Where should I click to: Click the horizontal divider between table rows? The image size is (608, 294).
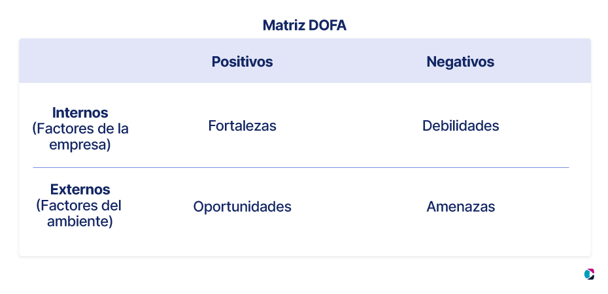point(301,168)
